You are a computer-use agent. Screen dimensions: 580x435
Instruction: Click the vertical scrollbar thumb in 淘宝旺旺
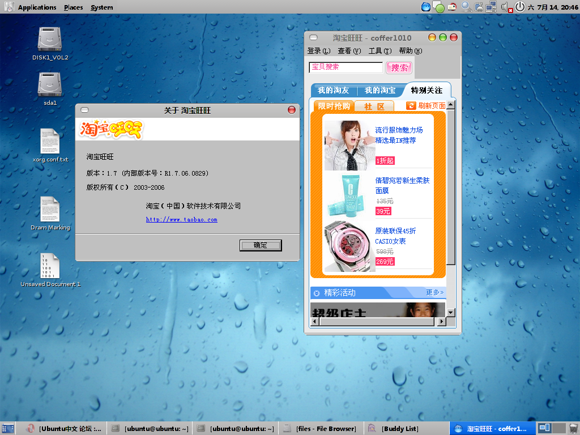tap(450, 187)
